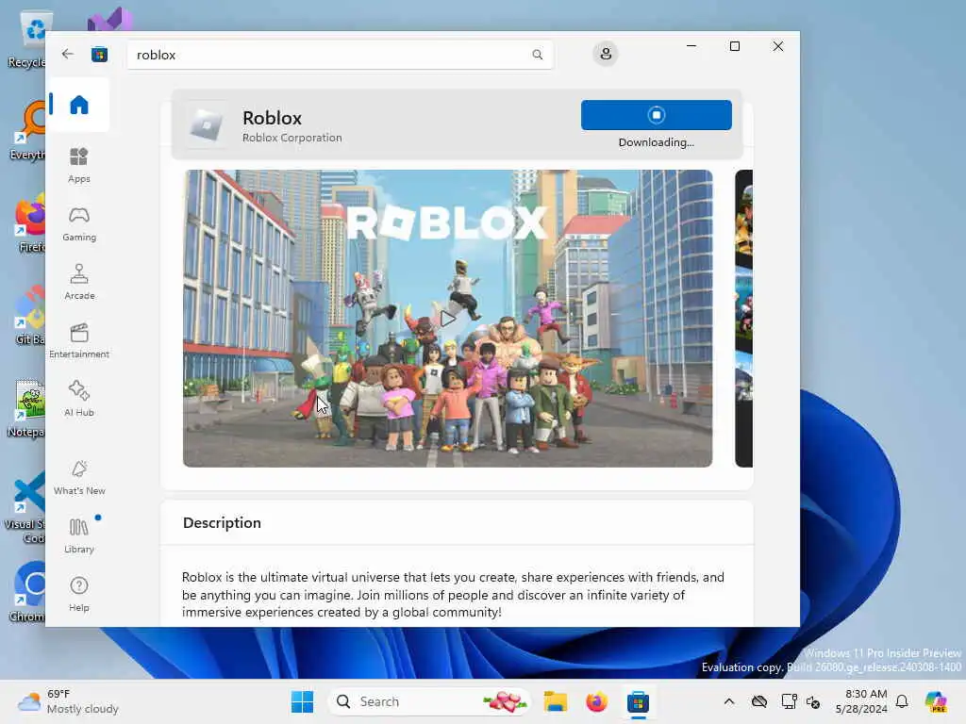Open Firefox from the taskbar
This screenshot has width=966, height=724.
coord(596,701)
